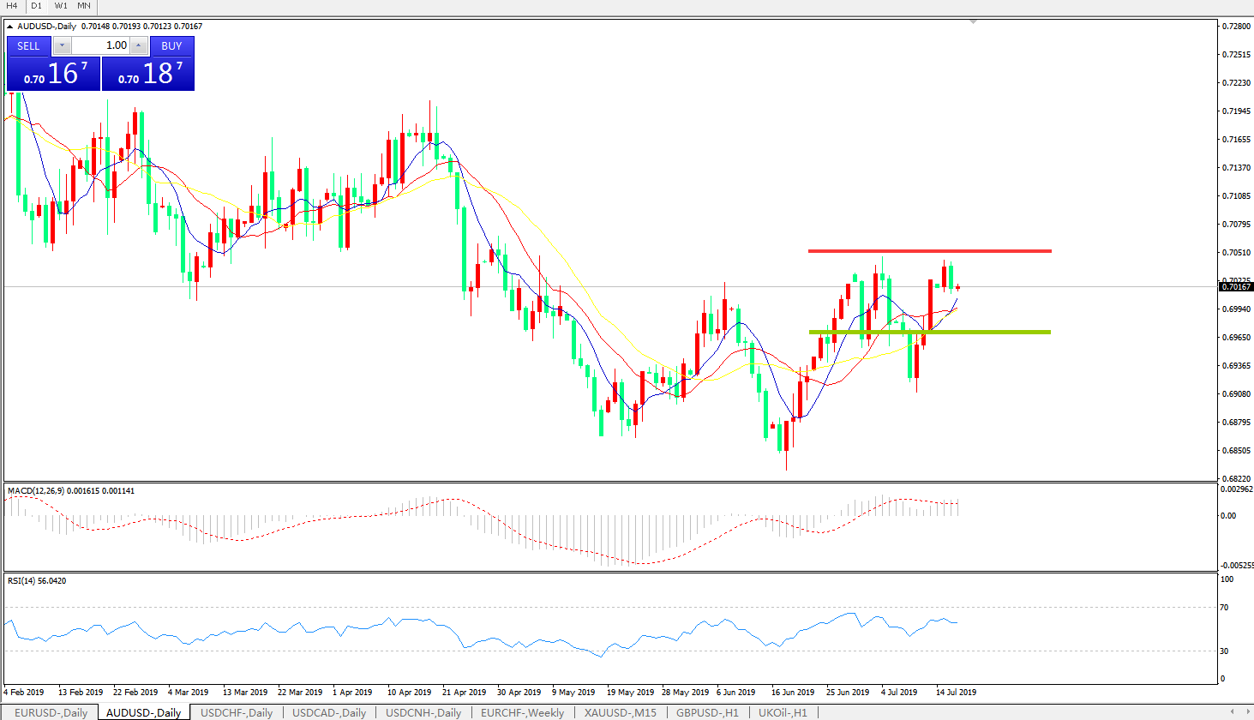The height and width of the screenshot is (720, 1254).
Task: Click the trade volume field showing 1.00
Action: coord(100,45)
